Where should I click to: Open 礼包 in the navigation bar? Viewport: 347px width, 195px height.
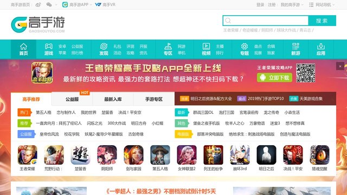[x=117, y=46]
